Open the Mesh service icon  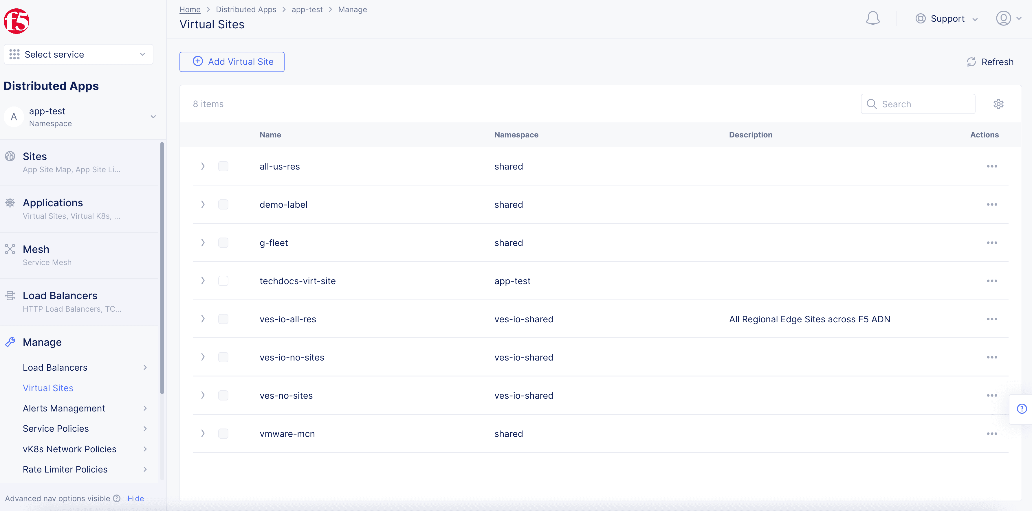(x=10, y=249)
